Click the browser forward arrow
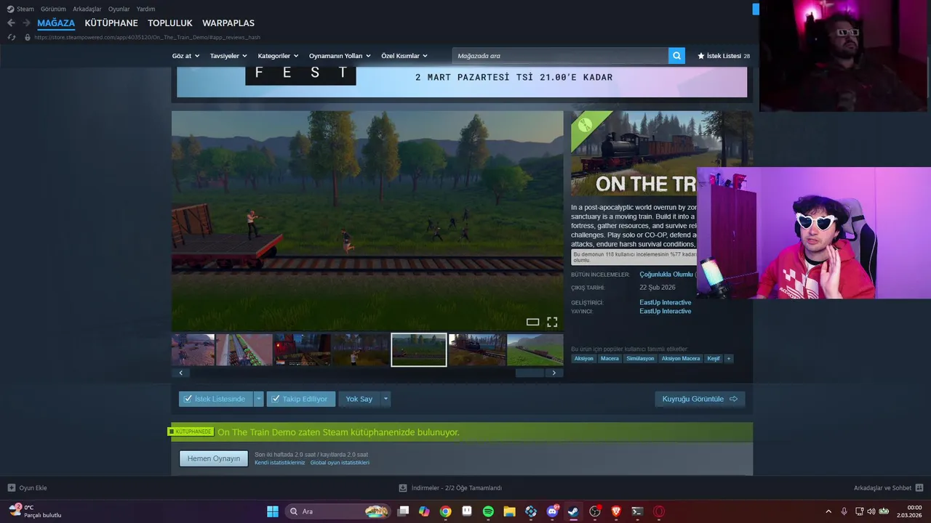Image resolution: width=931 pixels, height=523 pixels. point(28,23)
